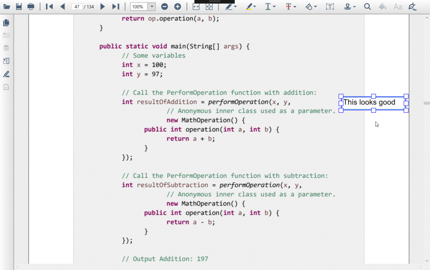Image resolution: width=430 pixels, height=270 pixels.
Task: Open a PDF file
Action: [6, 6]
